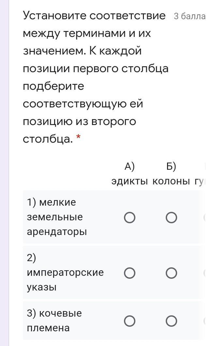The width and height of the screenshot is (214, 346).
Task: Select колоны for мелкие земельные арендаторы
Action: [x=171, y=217]
